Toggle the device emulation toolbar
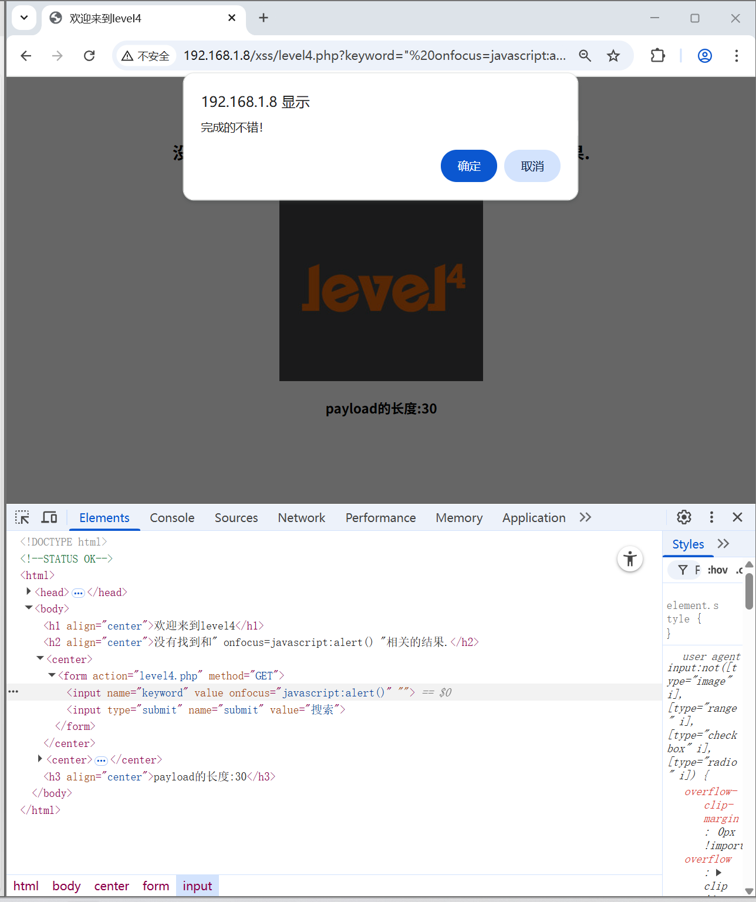The width and height of the screenshot is (756, 902). coord(49,517)
